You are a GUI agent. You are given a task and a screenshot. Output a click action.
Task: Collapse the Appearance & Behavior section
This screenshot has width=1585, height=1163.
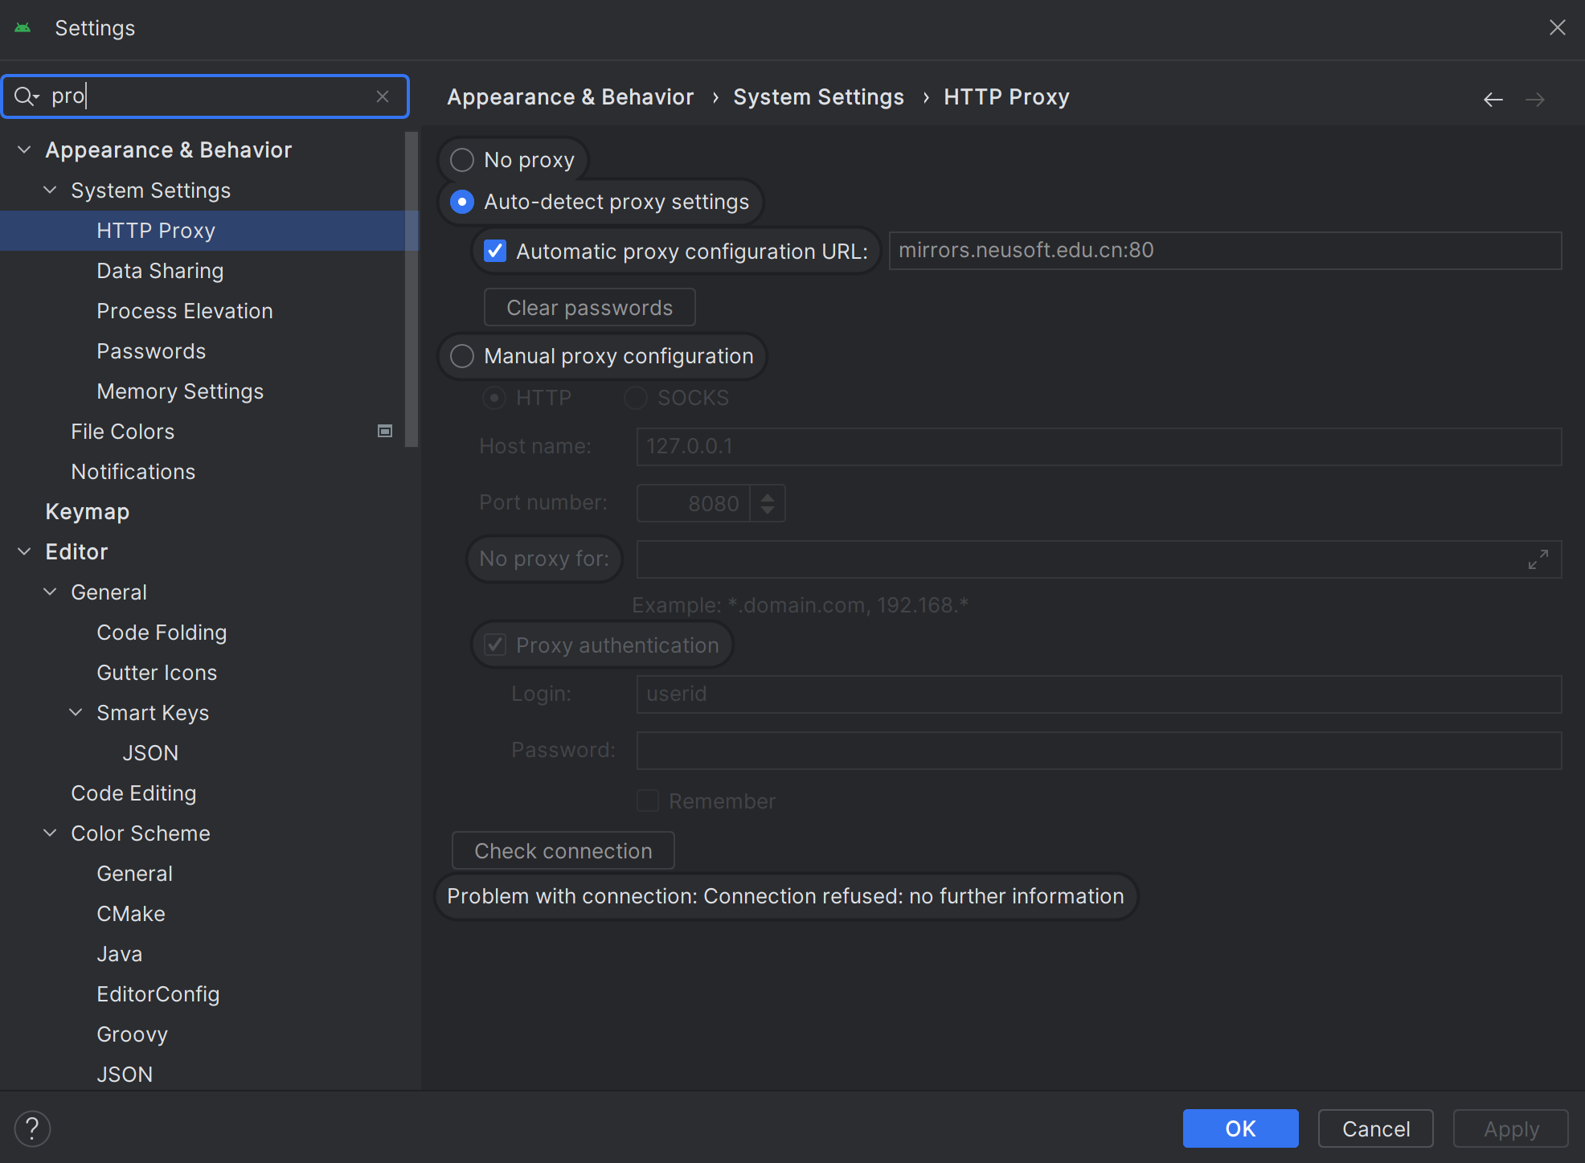(24, 150)
